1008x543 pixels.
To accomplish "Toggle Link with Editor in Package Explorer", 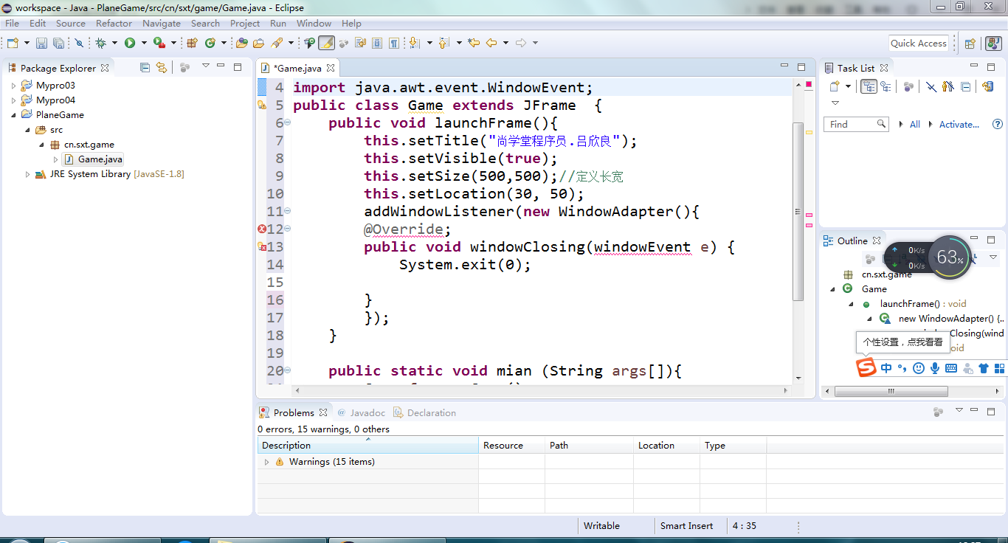I will click(x=161, y=67).
